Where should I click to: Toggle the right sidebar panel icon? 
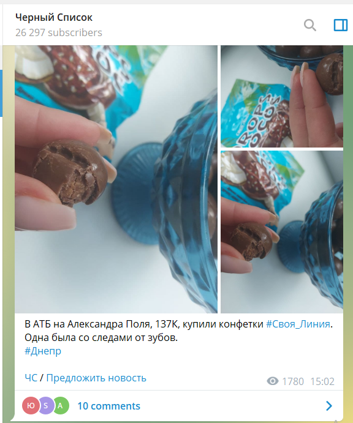tap(341, 25)
